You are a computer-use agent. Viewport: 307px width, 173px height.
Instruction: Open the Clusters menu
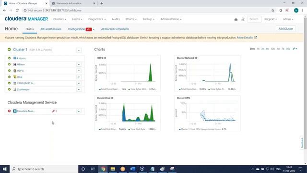59,19
